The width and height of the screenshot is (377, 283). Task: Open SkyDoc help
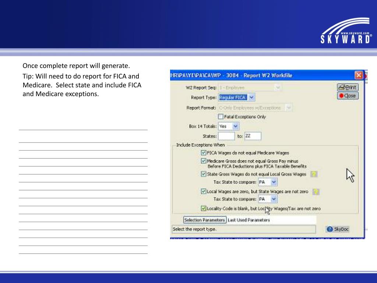(338, 229)
